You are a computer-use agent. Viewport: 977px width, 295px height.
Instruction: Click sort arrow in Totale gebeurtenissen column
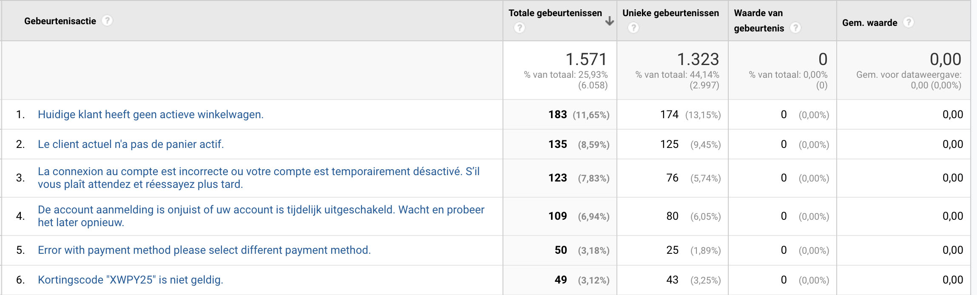[x=610, y=21]
